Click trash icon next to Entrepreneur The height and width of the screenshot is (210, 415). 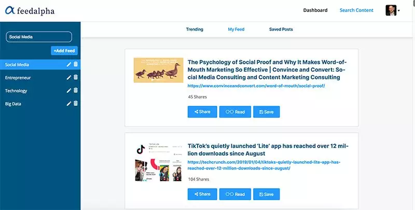tap(76, 77)
